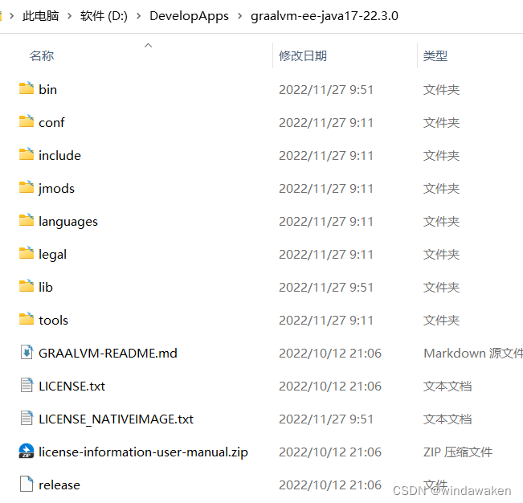Toggle sort arrow above 名称 column

[x=148, y=45]
